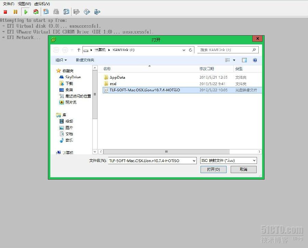Toggle the preview pane icon
The image size is (308, 248).
244,60
